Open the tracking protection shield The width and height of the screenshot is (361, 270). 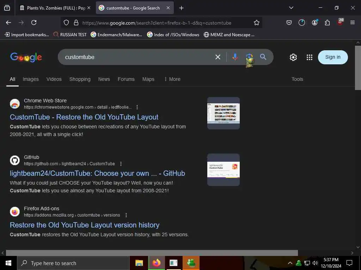pyautogui.click(x=66, y=22)
